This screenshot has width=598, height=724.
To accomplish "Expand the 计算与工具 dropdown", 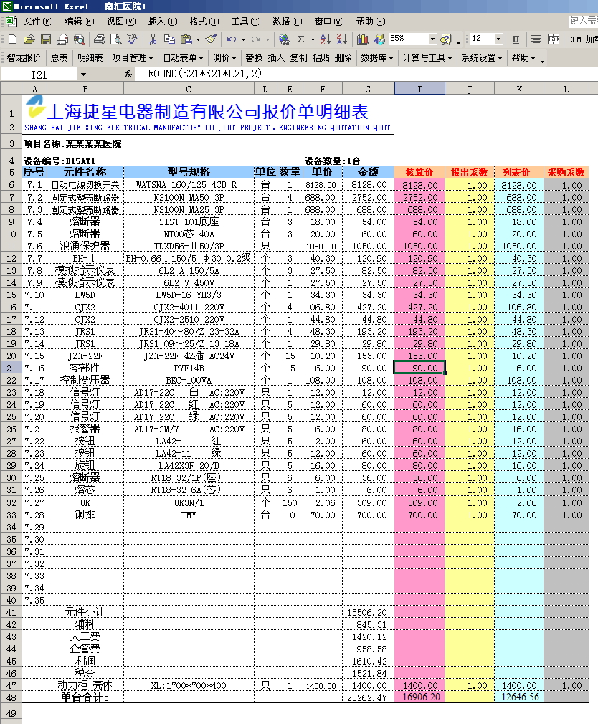I will tap(427, 58).
